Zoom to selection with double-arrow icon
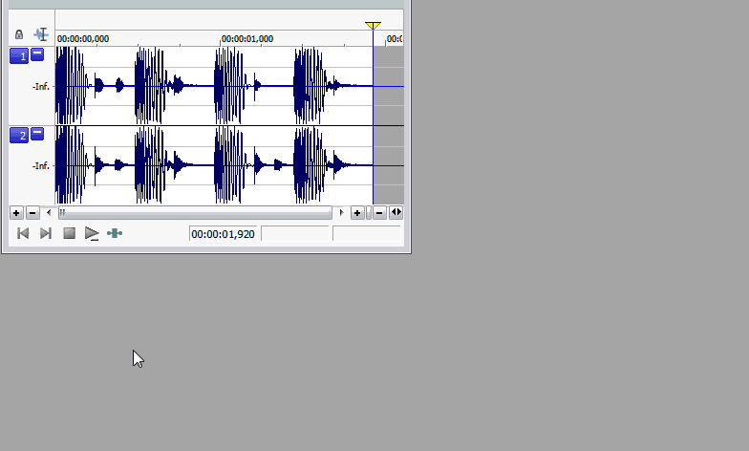Viewport: 749px width, 451px height. point(396,212)
